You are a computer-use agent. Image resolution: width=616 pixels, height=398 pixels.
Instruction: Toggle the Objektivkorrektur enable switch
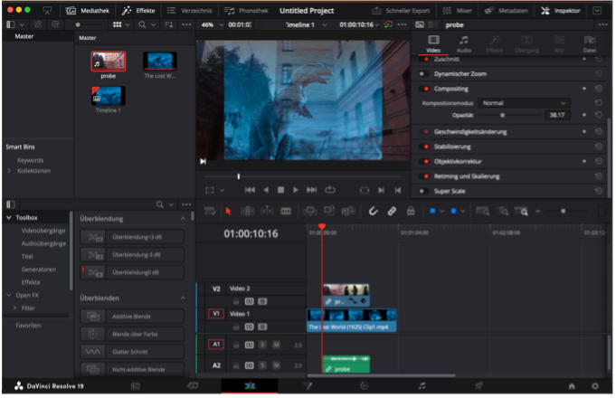click(x=424, y=162)
